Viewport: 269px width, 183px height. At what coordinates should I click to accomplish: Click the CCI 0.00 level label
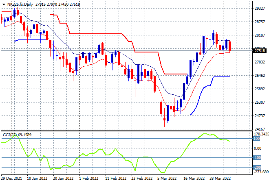258,148
